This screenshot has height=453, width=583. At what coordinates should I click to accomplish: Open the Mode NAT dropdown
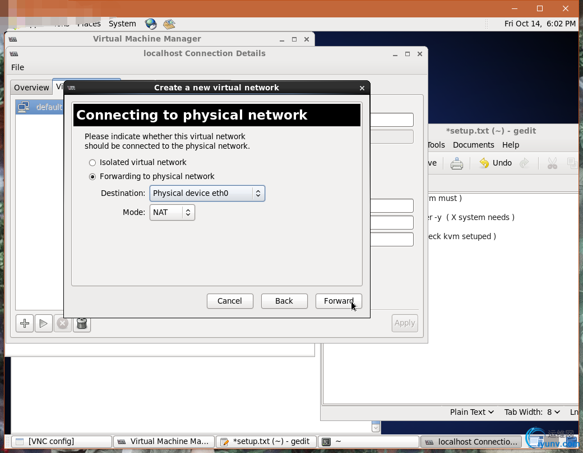click(172, 212)
